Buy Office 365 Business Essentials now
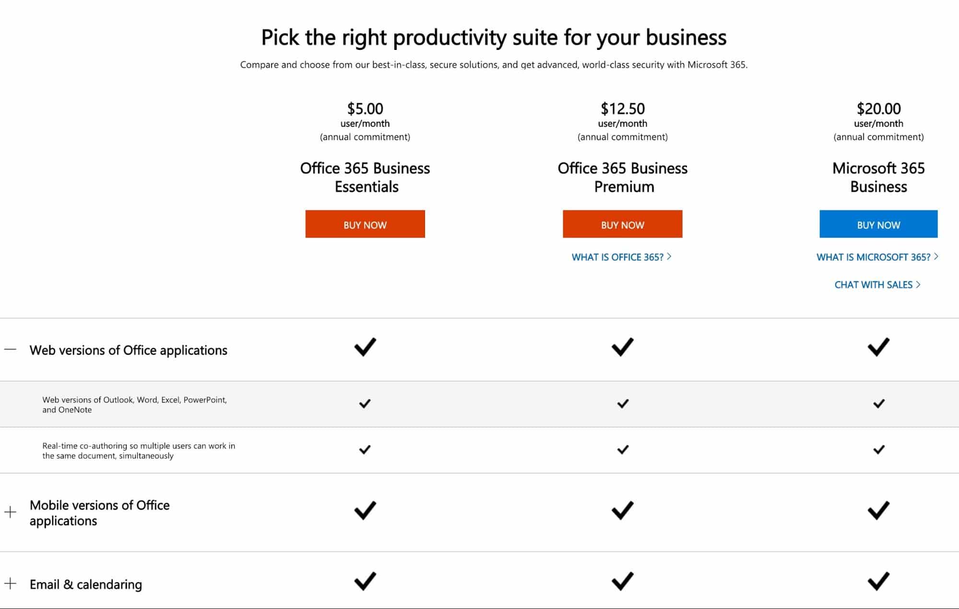959x609 pixels. point(365,224)
